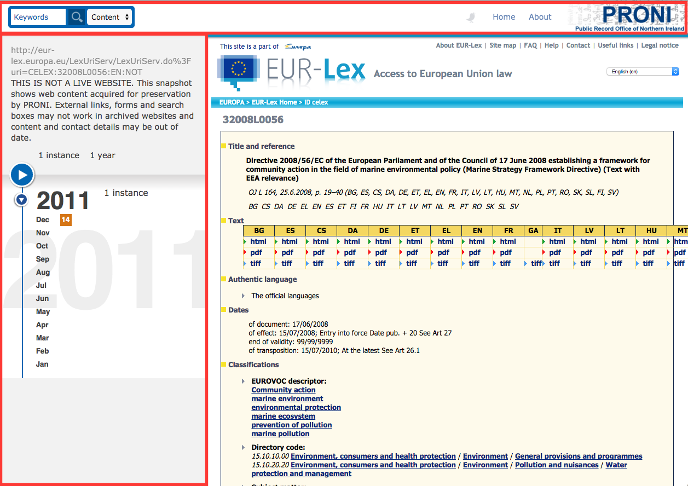Open the Home page link
The image size is (688, 486).
504,17
